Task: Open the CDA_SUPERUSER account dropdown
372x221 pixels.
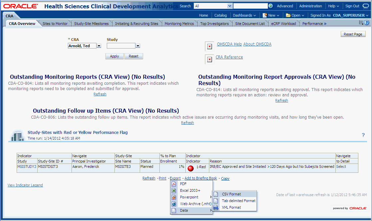Action: pos(351,15)
